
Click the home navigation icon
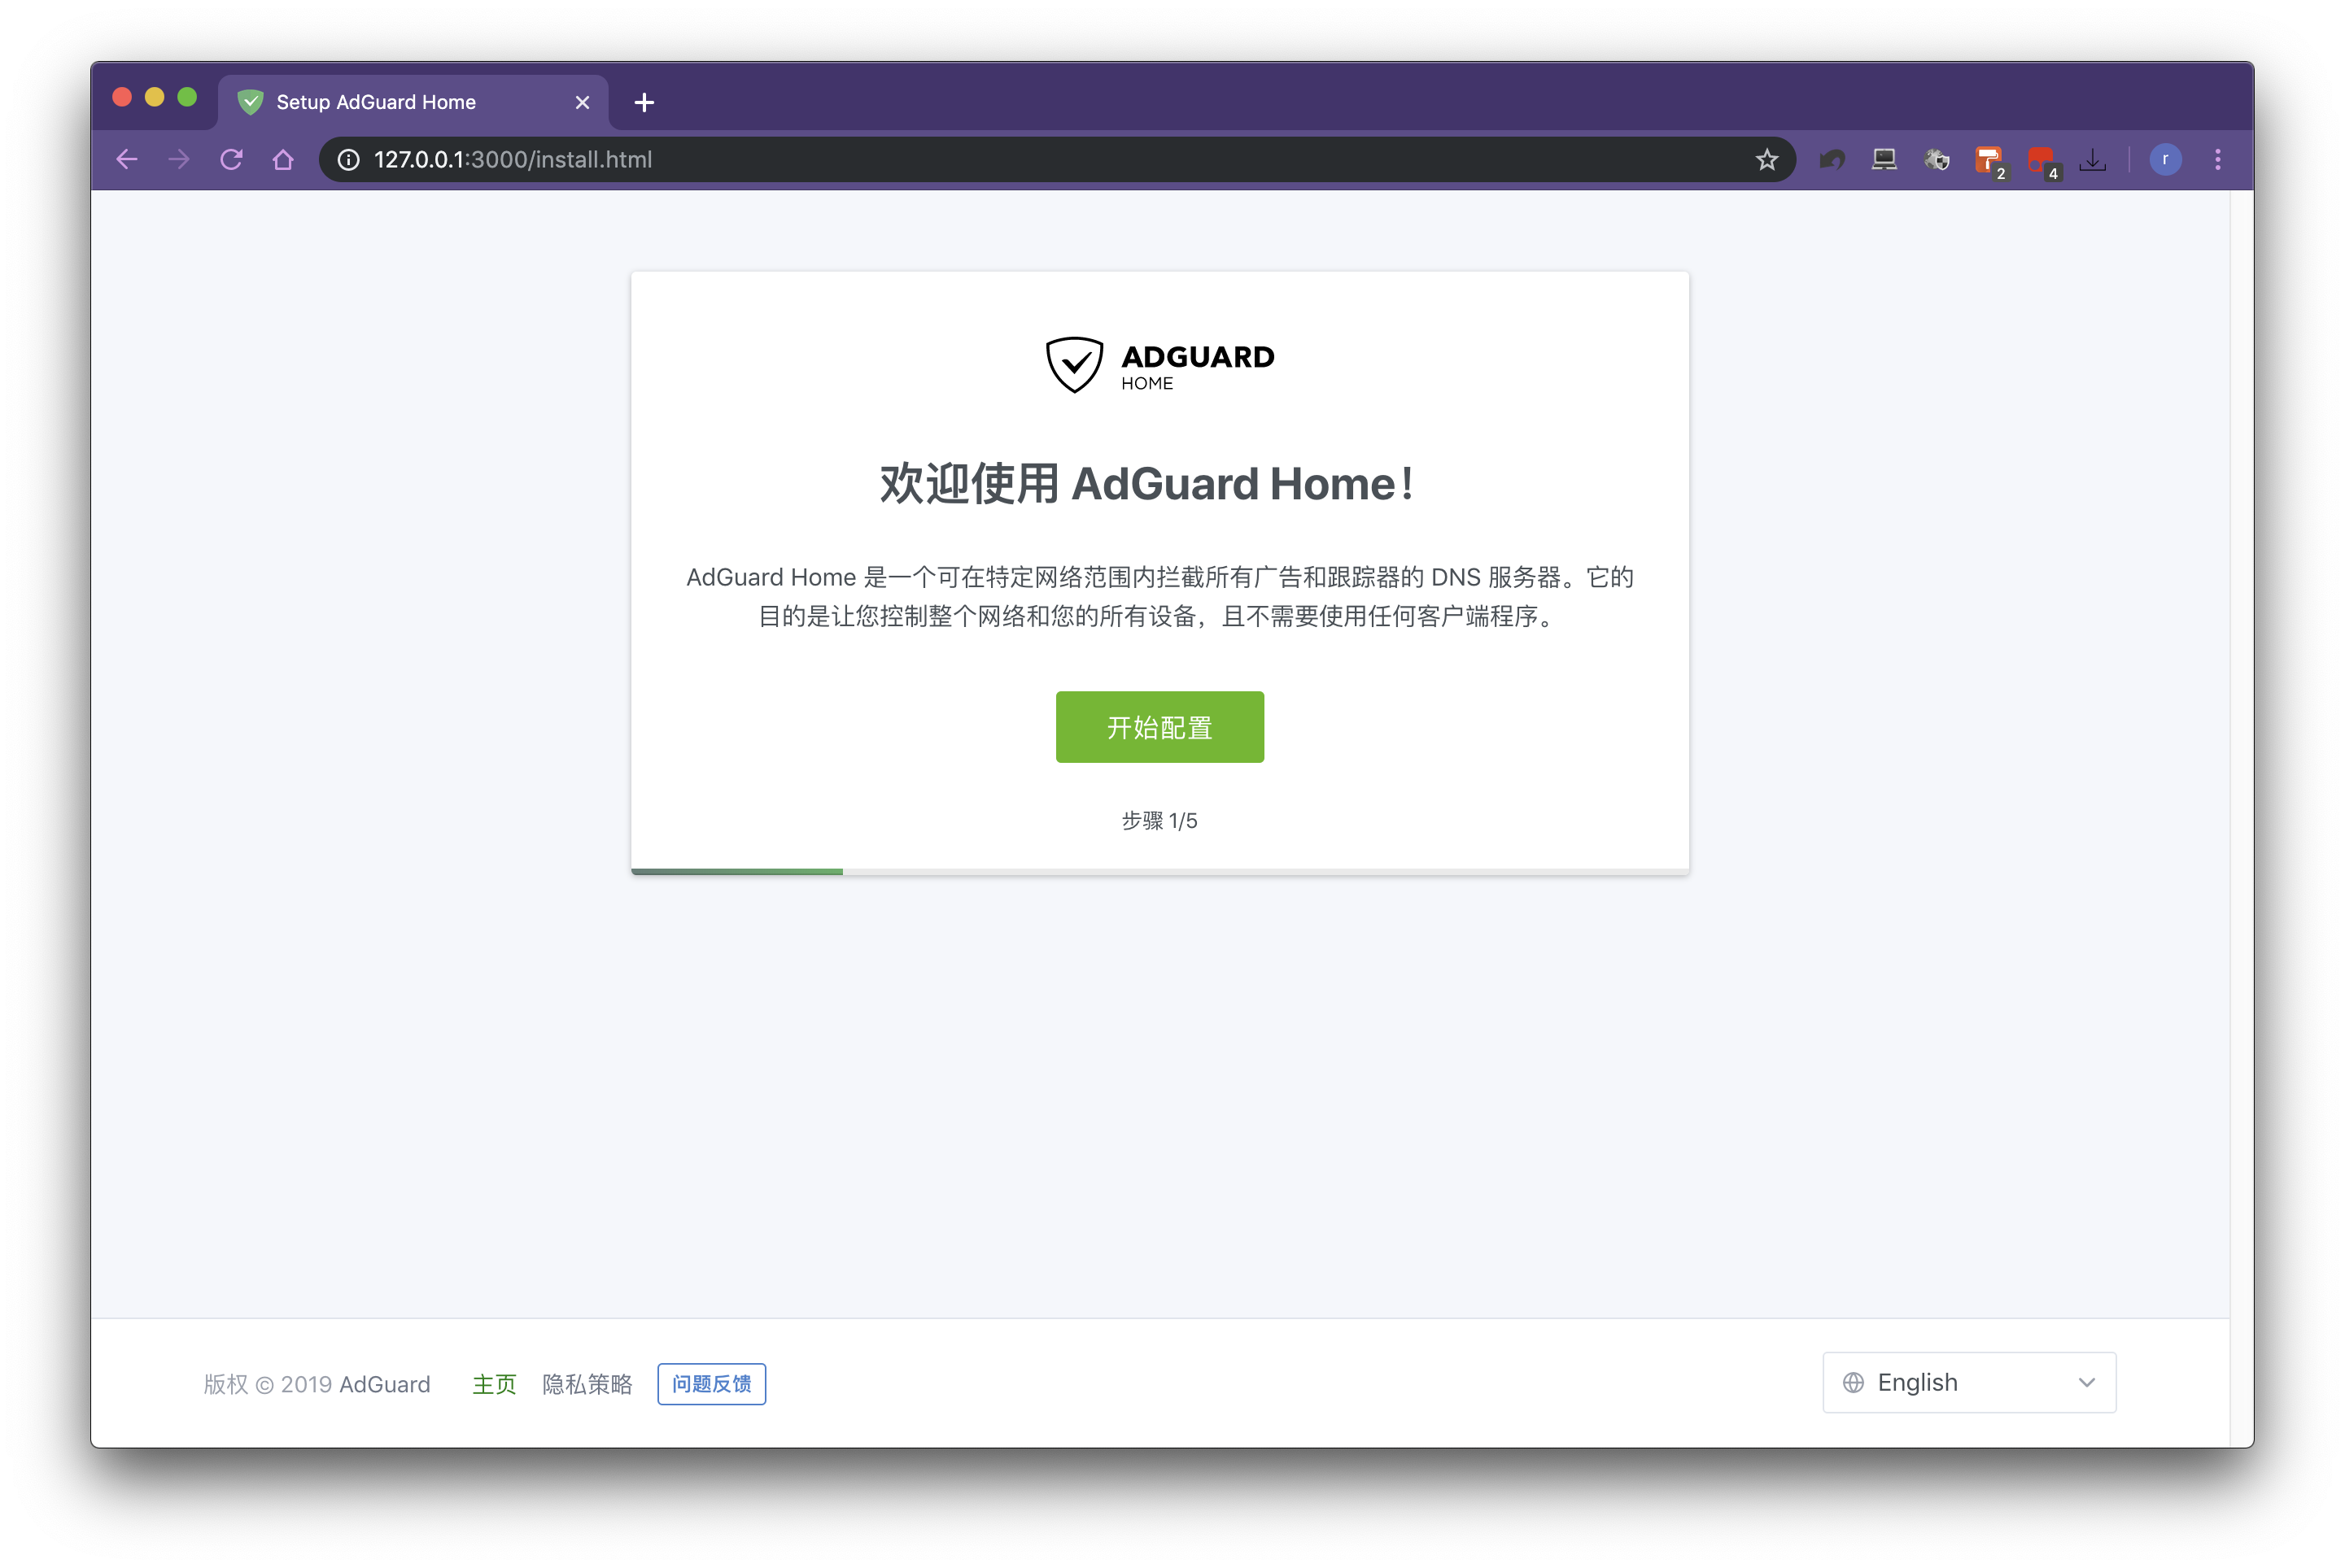287,159
